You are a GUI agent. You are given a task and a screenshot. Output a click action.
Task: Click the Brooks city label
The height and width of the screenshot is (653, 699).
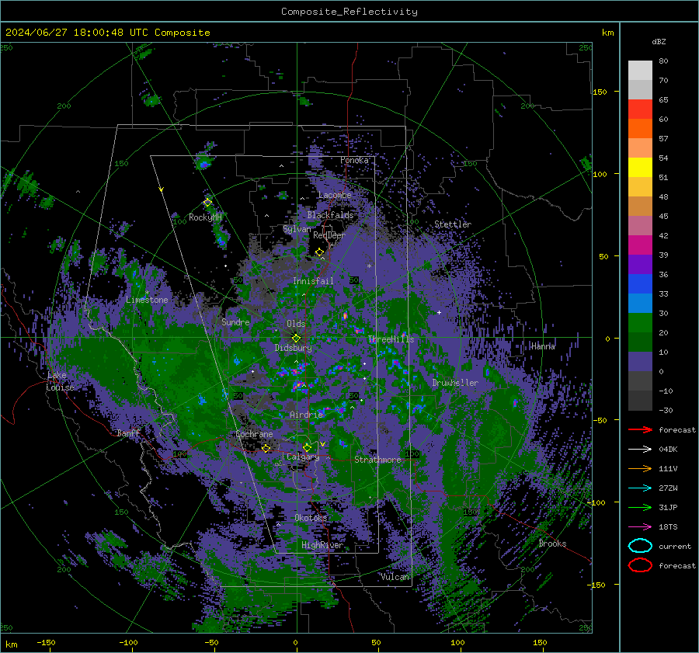[x=552, y=544]
